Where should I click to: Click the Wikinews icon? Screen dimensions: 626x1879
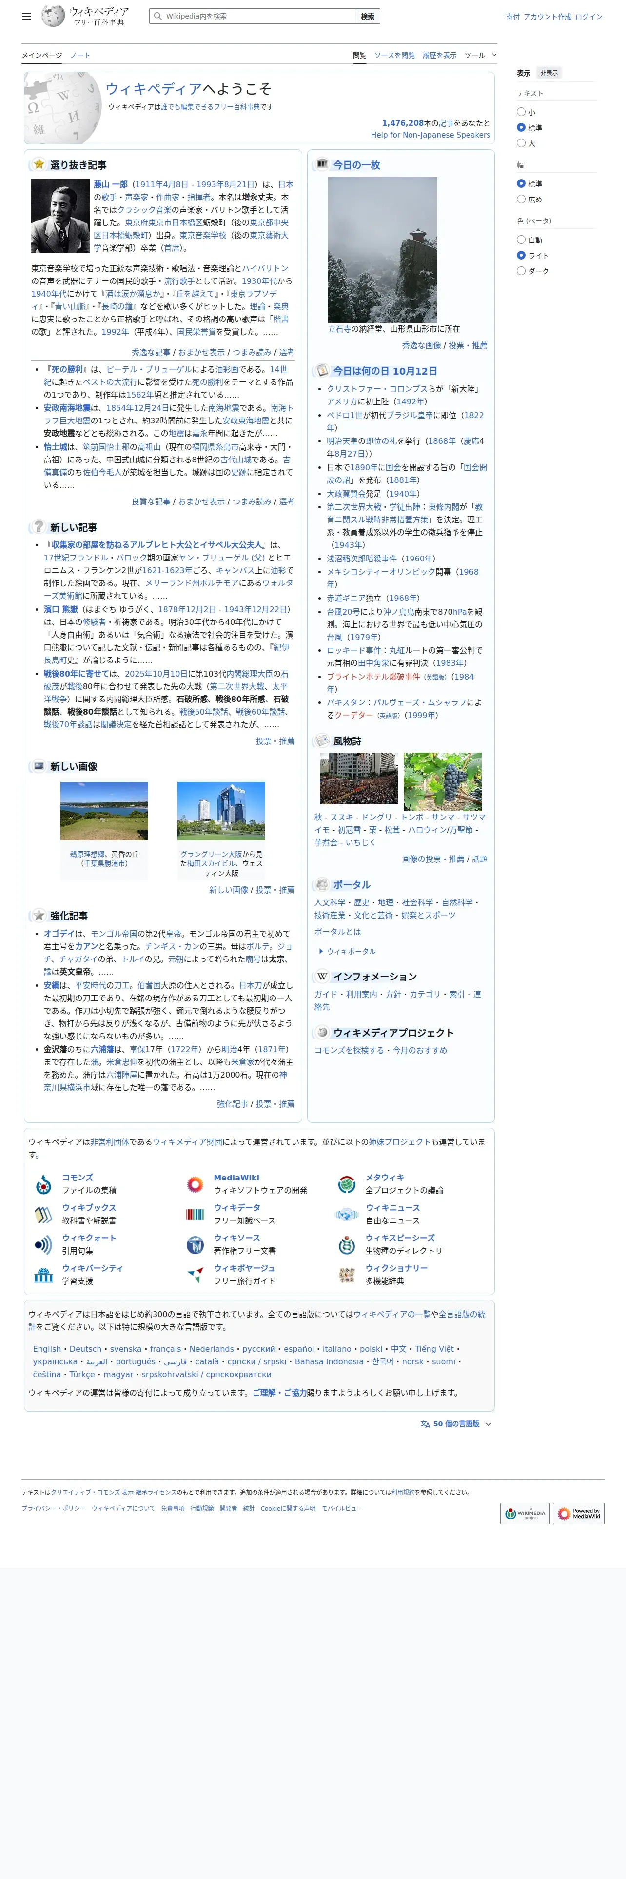tap(347, 1215)
